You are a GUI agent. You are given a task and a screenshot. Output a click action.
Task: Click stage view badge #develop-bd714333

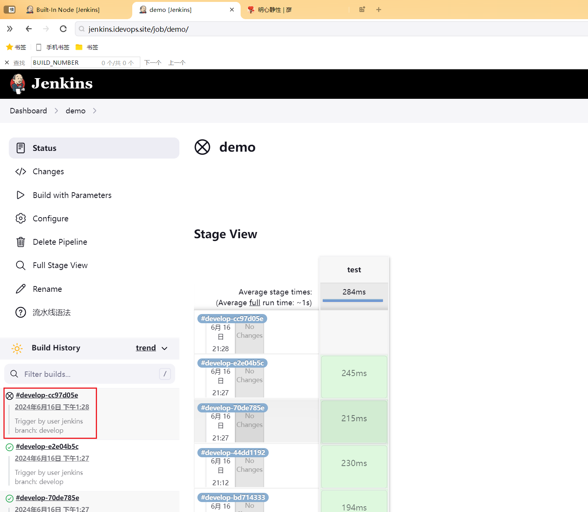pyautogui.click(x=233, y=497)
